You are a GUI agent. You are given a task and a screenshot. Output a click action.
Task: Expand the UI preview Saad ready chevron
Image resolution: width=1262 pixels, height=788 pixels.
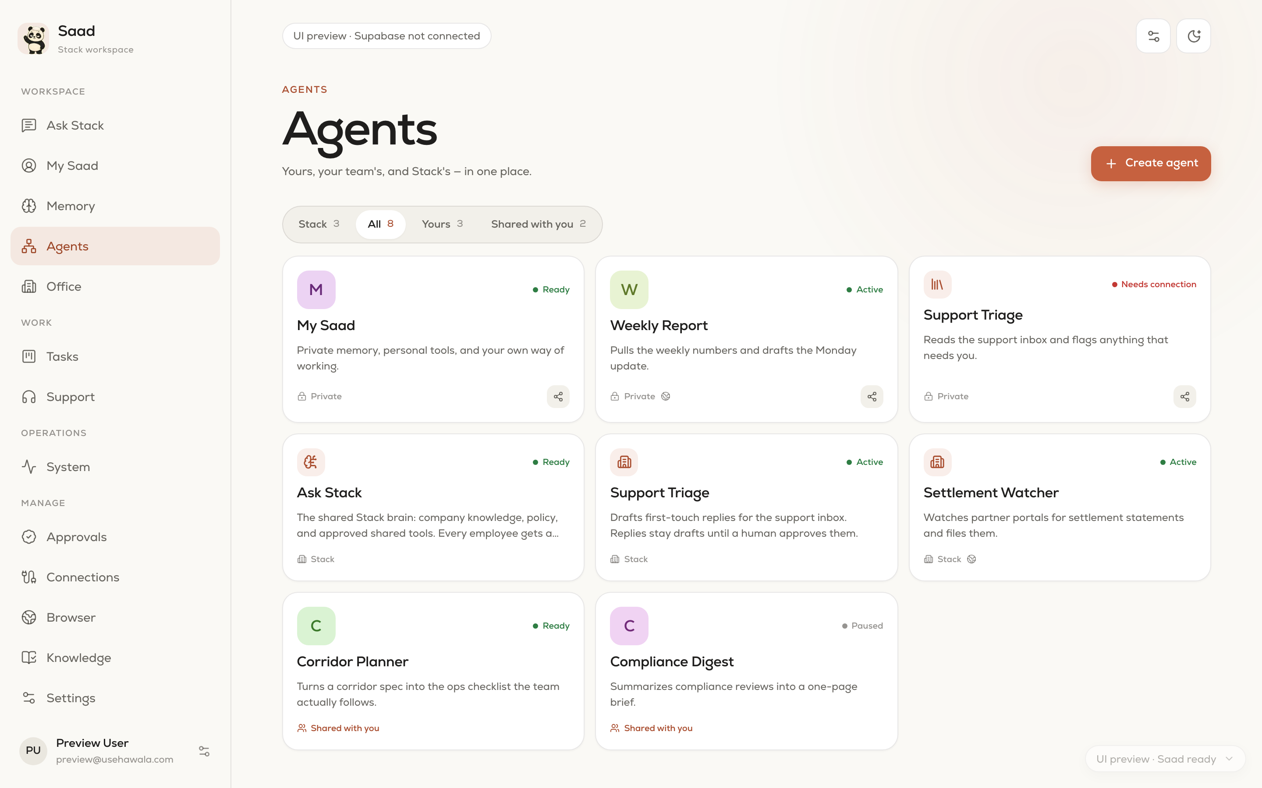(1229, 759)
